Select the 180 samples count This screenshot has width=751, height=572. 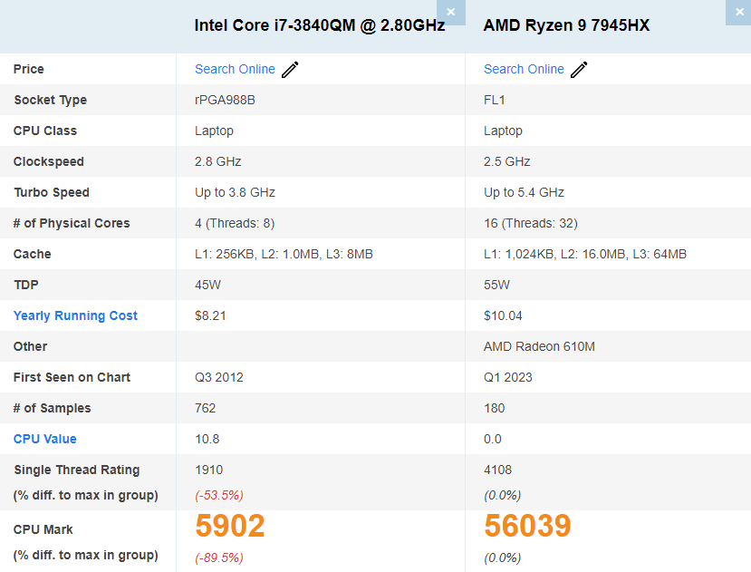click(494, 408)
